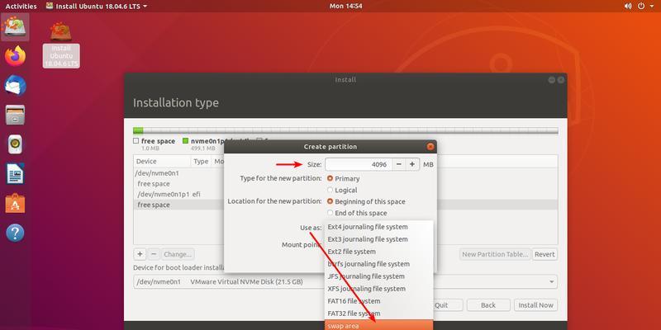661x330 pixels.
Task: Click the Type column header
Action: 201,161
